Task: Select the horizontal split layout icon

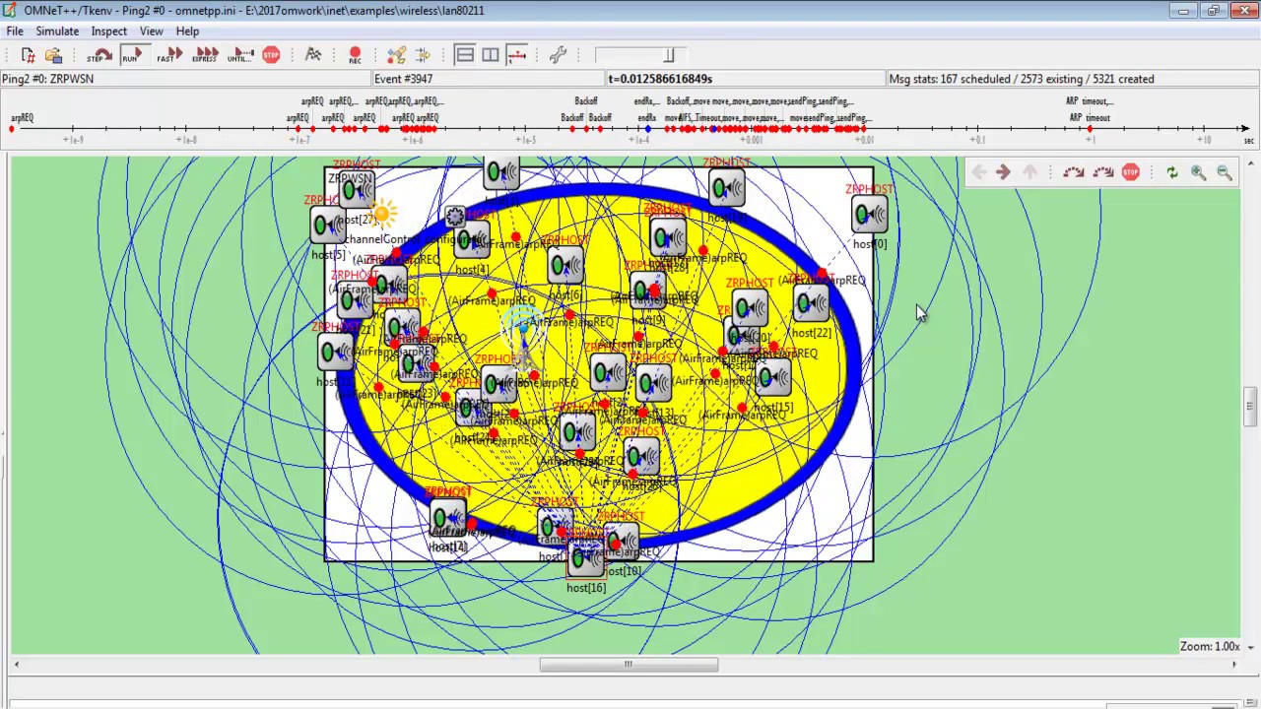Action: coord(465,56)
